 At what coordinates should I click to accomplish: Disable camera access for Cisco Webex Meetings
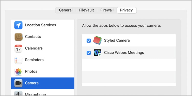(89, 53)
